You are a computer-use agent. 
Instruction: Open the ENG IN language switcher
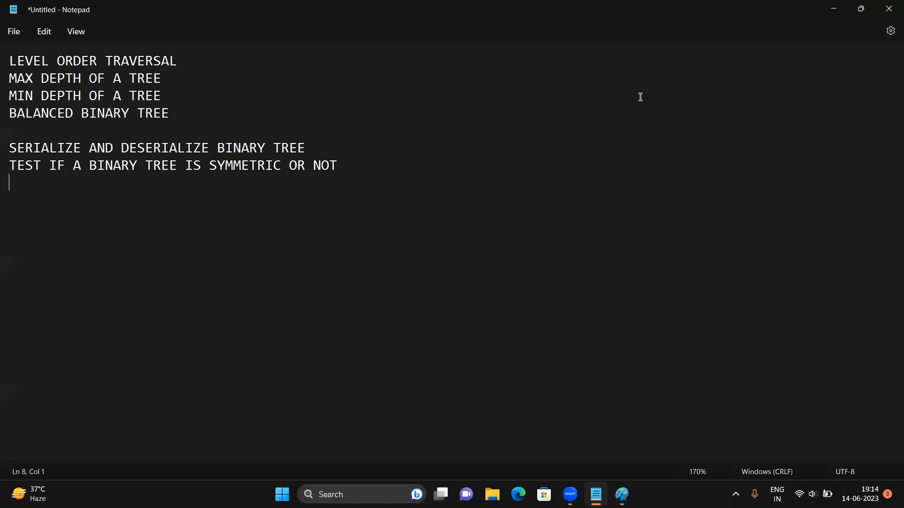coord(777,494)
